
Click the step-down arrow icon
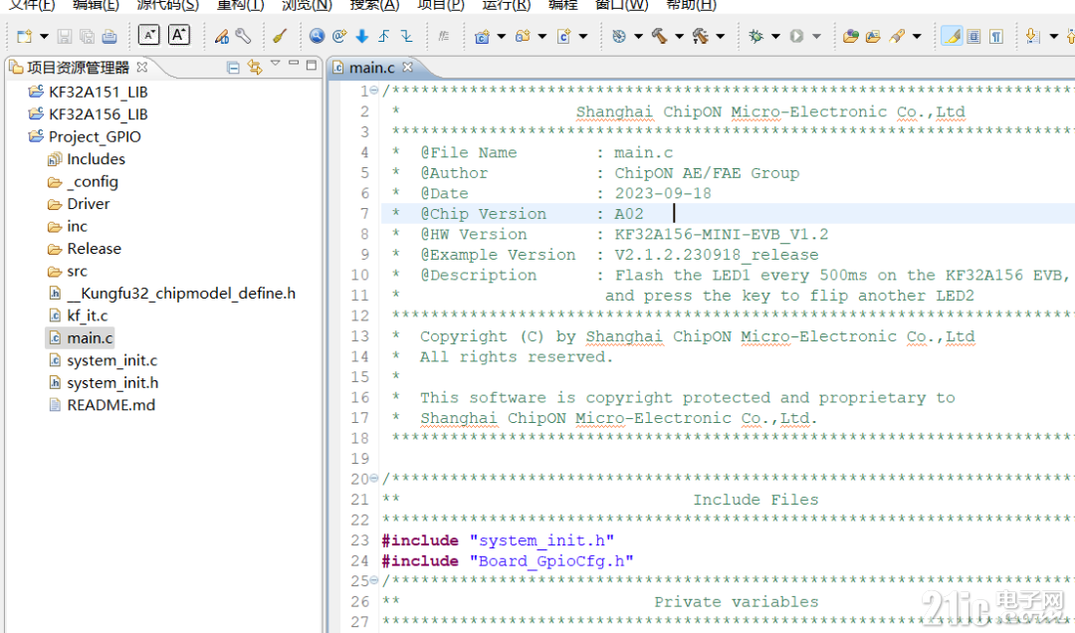[406, 37]
